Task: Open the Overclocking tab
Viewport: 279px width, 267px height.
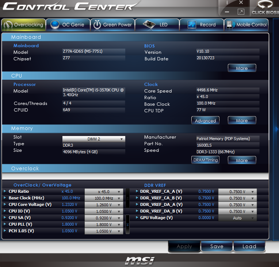Action: pyautogui.click(x=23, y=25)
